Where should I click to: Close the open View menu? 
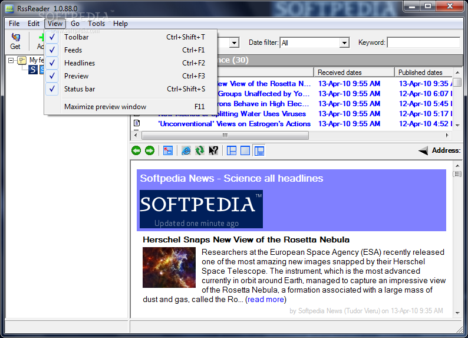(55, 24)
